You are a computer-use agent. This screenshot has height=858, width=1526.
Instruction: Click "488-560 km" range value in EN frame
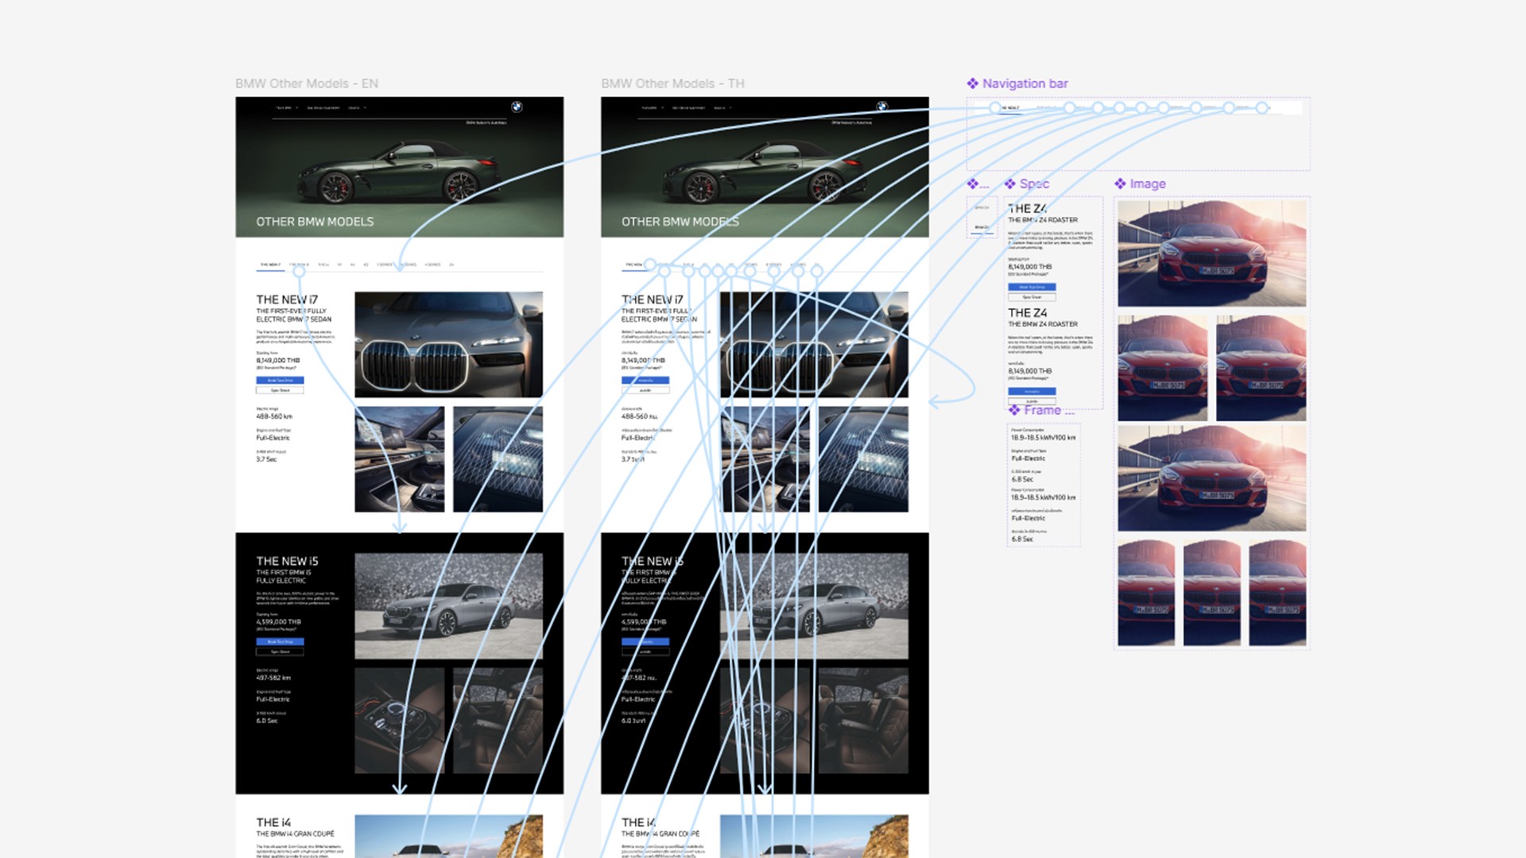pyautogui.click(x=274, y=416)
